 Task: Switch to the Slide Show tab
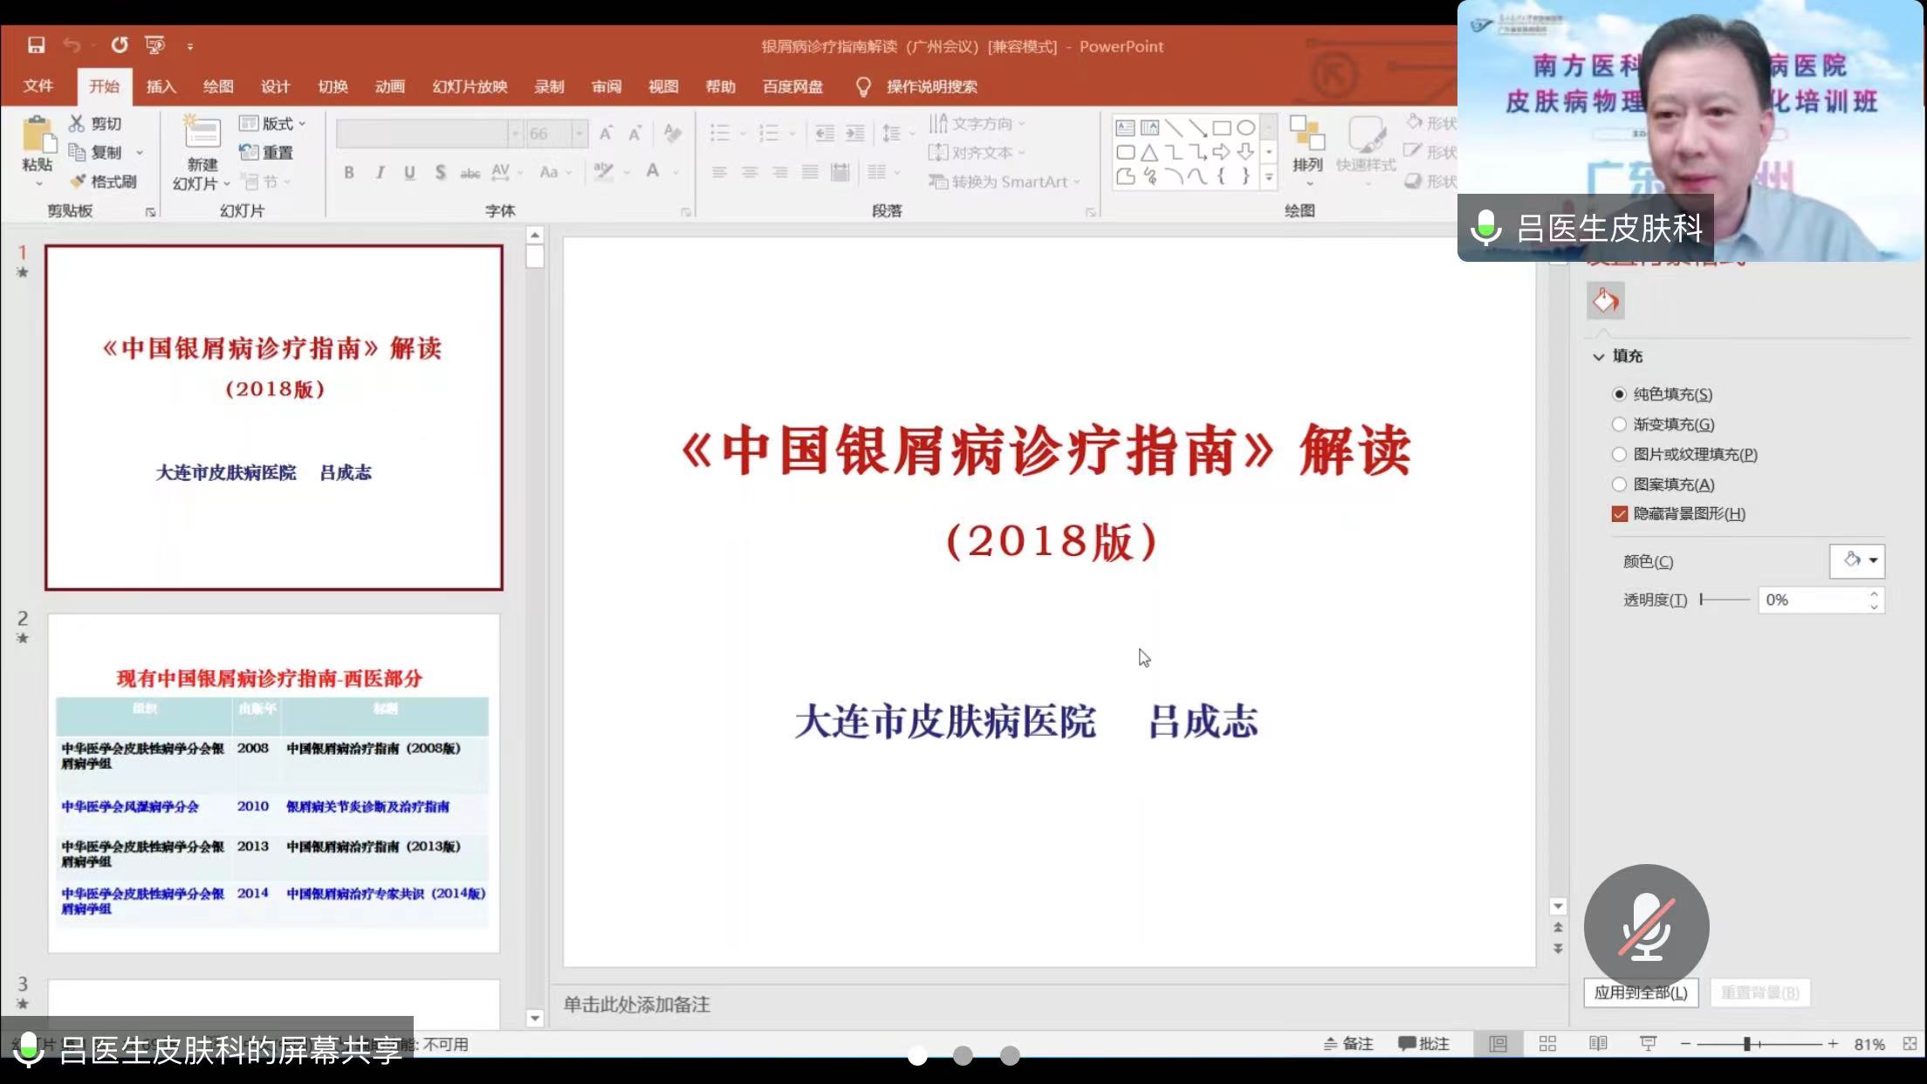[x=470, y=86]
